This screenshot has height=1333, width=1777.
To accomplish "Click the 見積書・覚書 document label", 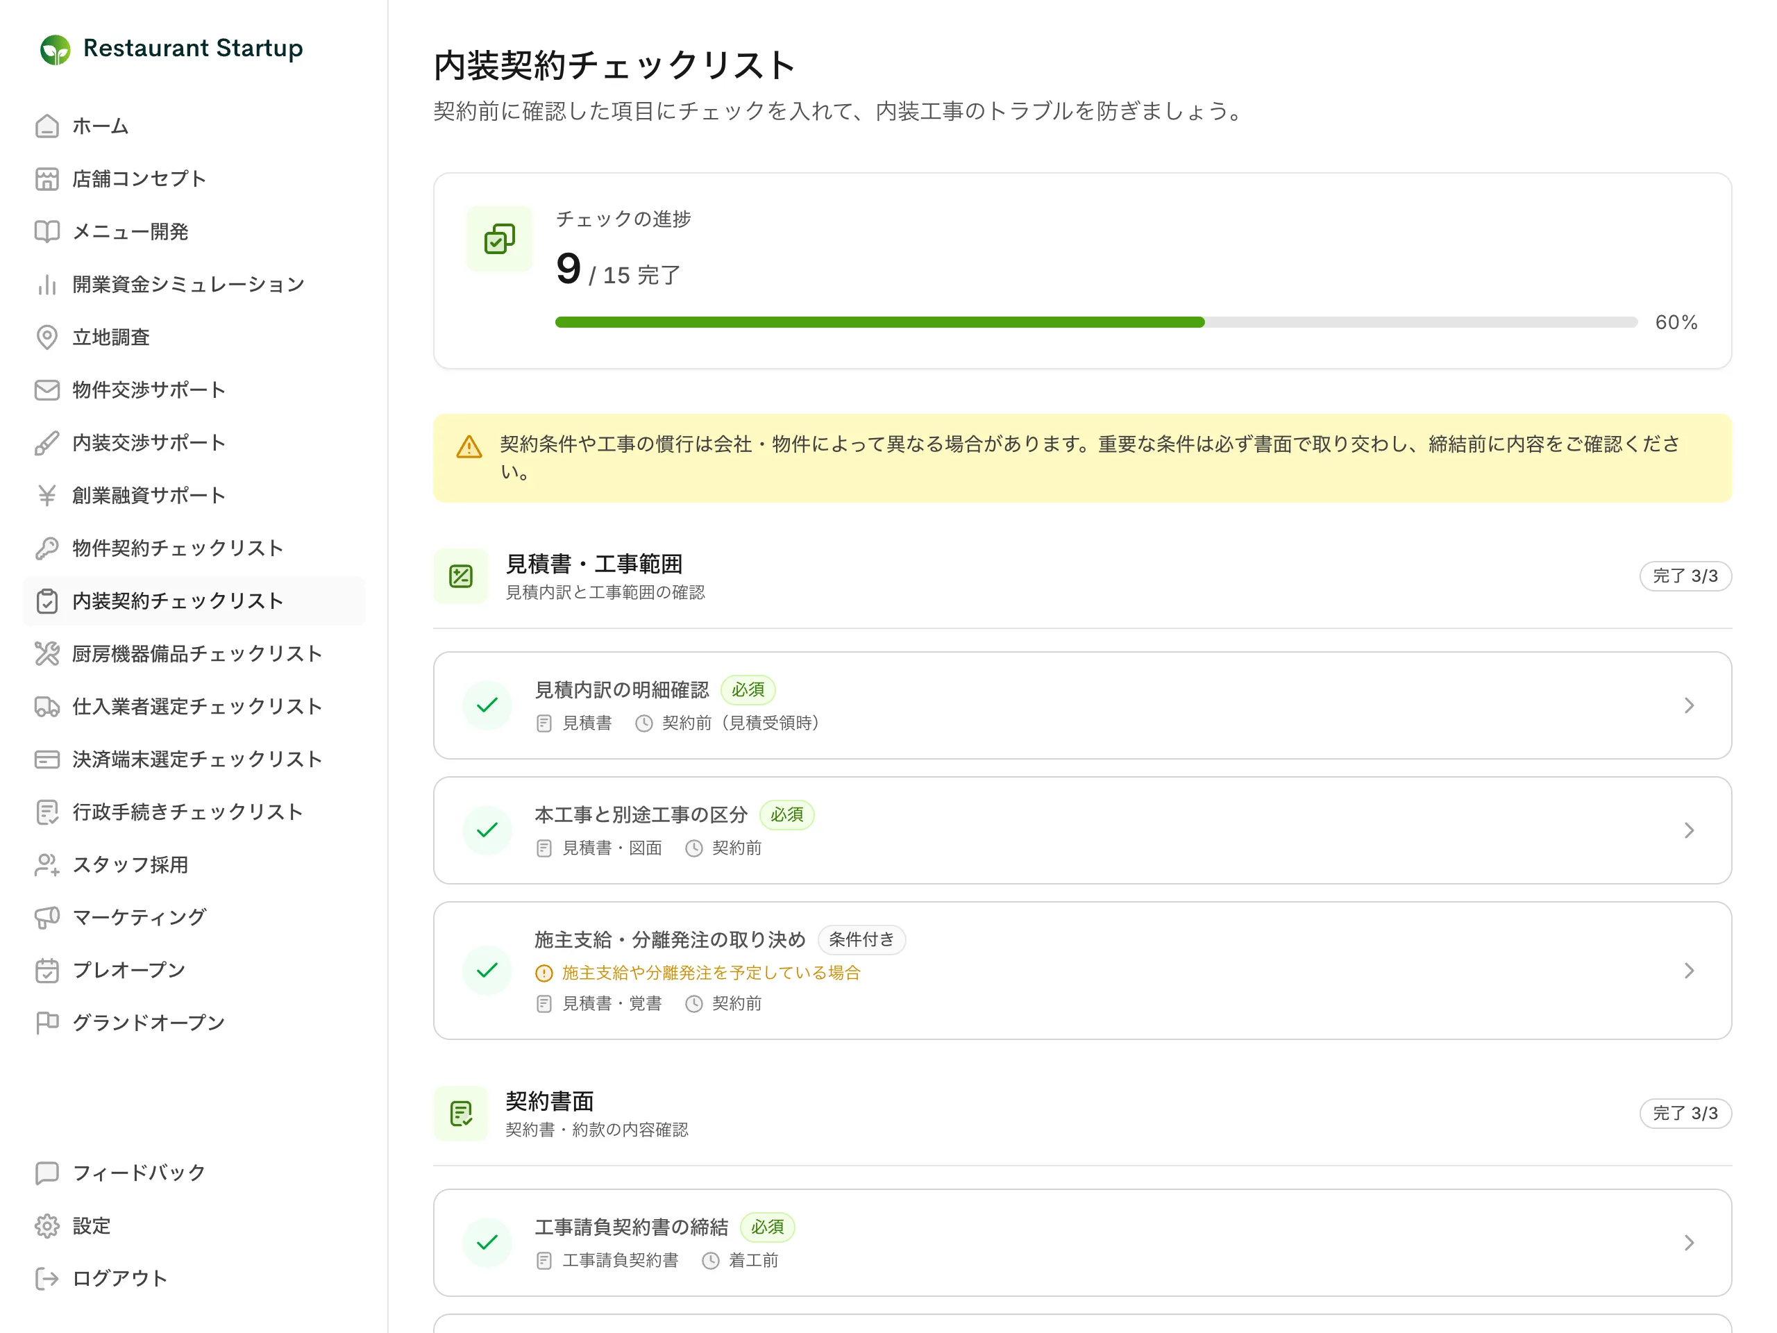I will pyautogui.click(x=612, y=1003).
